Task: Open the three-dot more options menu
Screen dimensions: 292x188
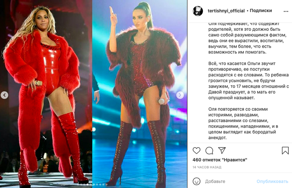Action: click(x=286, y=11)
